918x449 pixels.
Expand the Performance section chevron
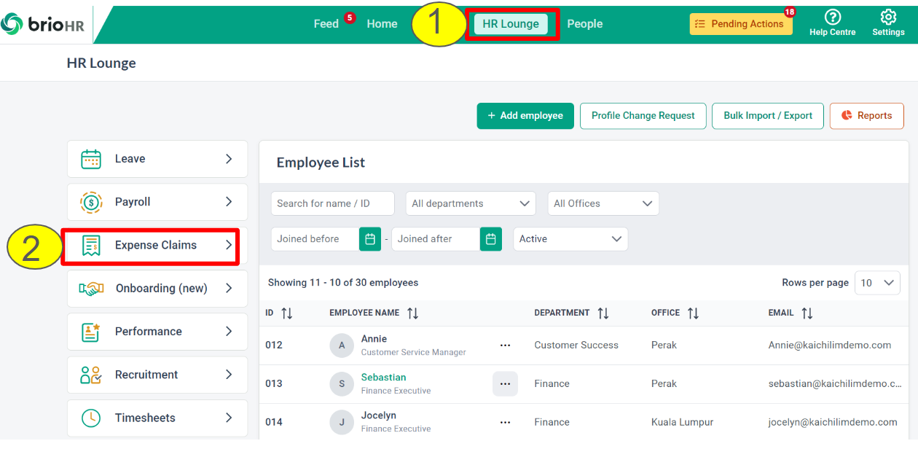click(x=229, y=332)
